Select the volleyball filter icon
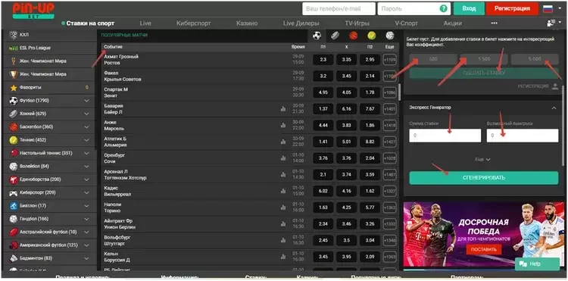568x281 pixels. [390, 36]
